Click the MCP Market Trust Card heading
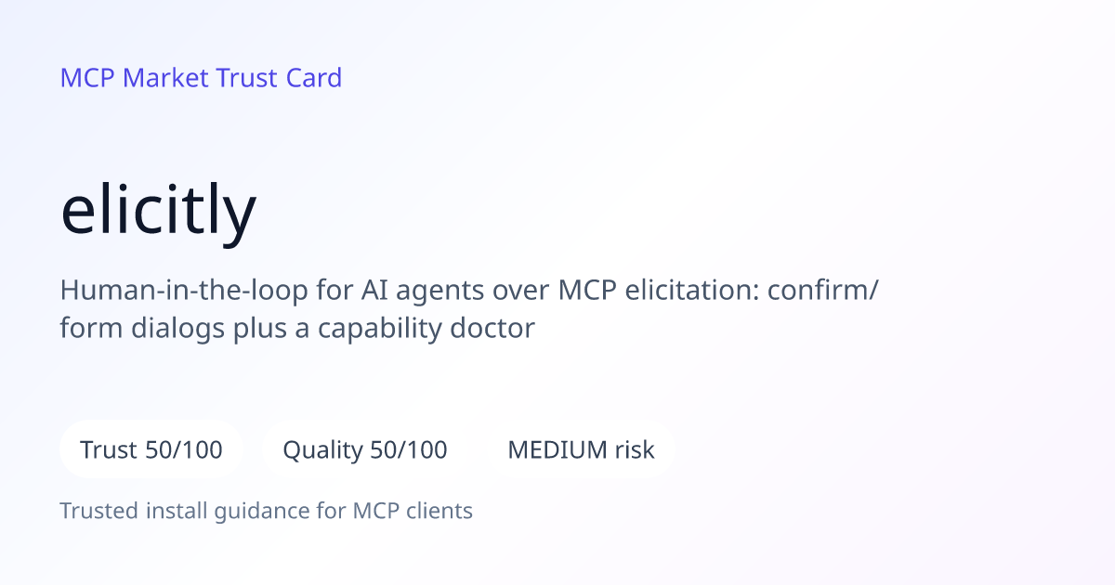1115x585 pixels. (x=201, y=78)
